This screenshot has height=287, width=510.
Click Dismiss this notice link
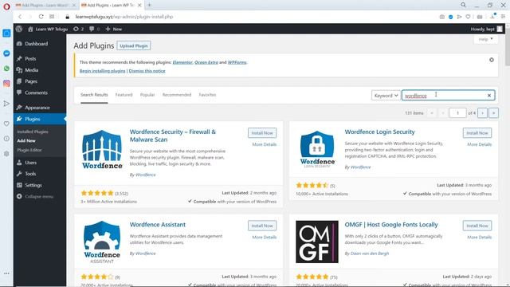147,71
